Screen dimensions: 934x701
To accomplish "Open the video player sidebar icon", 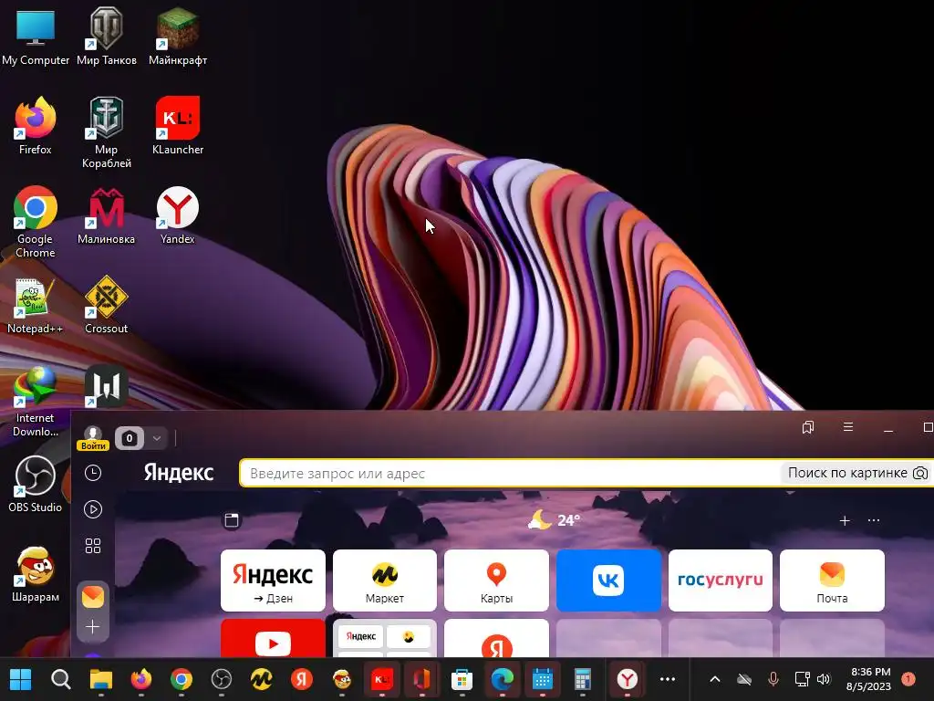I will (x=93, y=509).
